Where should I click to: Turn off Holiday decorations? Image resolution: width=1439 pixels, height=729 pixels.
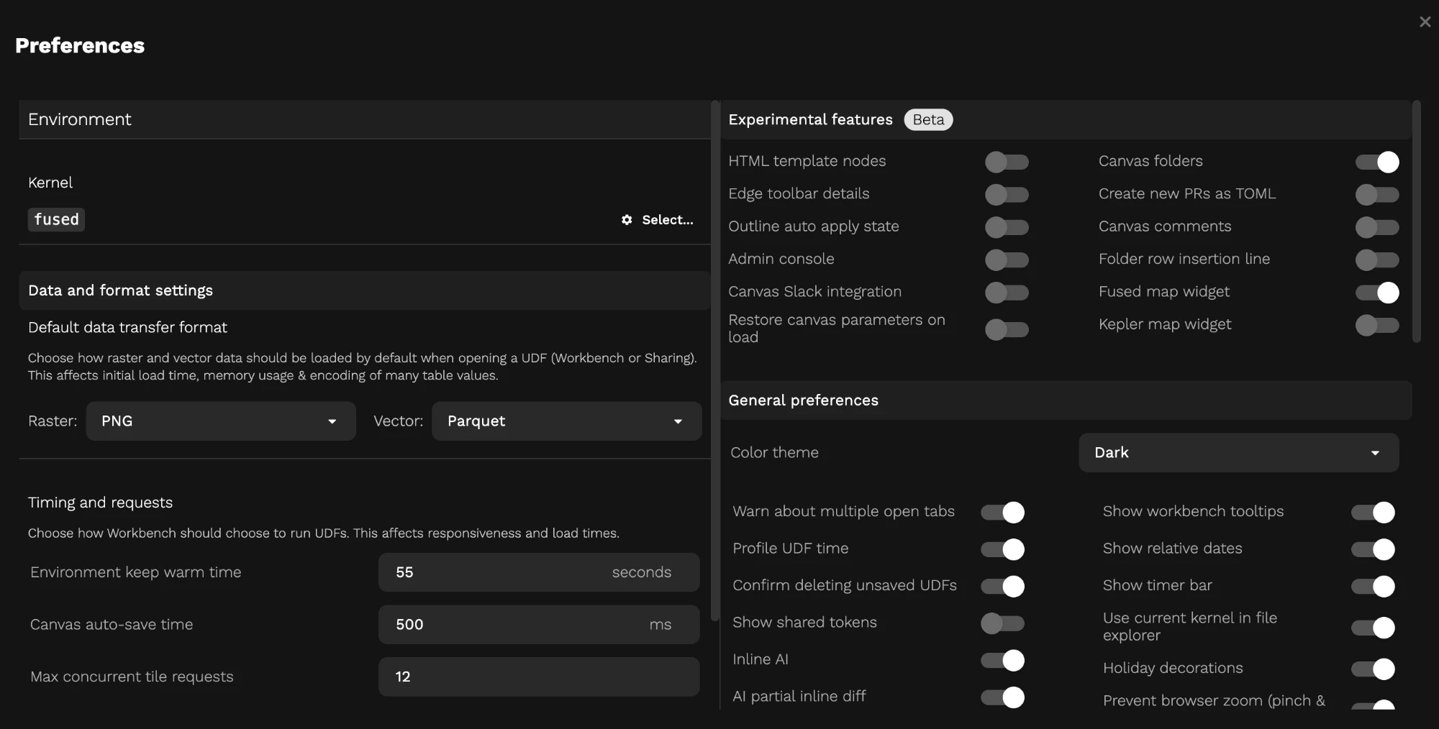tap(1373, 669)
